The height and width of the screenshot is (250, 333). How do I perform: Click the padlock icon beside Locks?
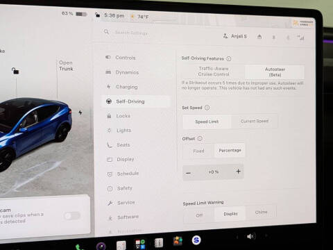(109, 116)
